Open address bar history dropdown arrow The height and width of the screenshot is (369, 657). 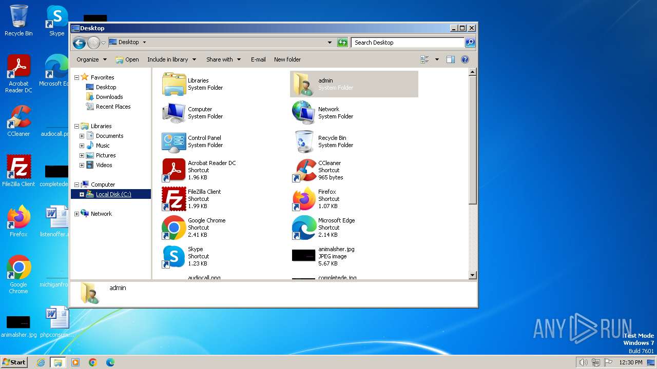330,43
